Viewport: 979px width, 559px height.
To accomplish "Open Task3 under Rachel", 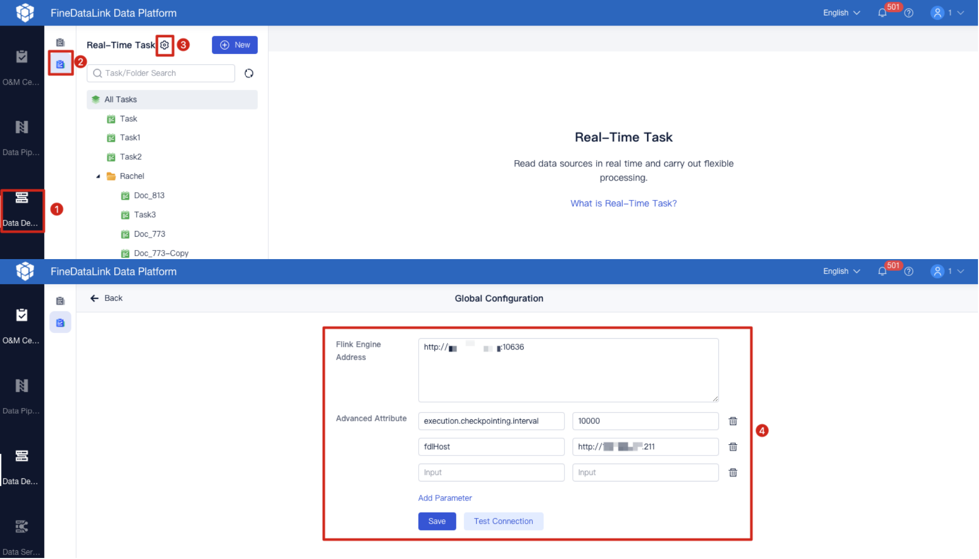I will point(145,215).
